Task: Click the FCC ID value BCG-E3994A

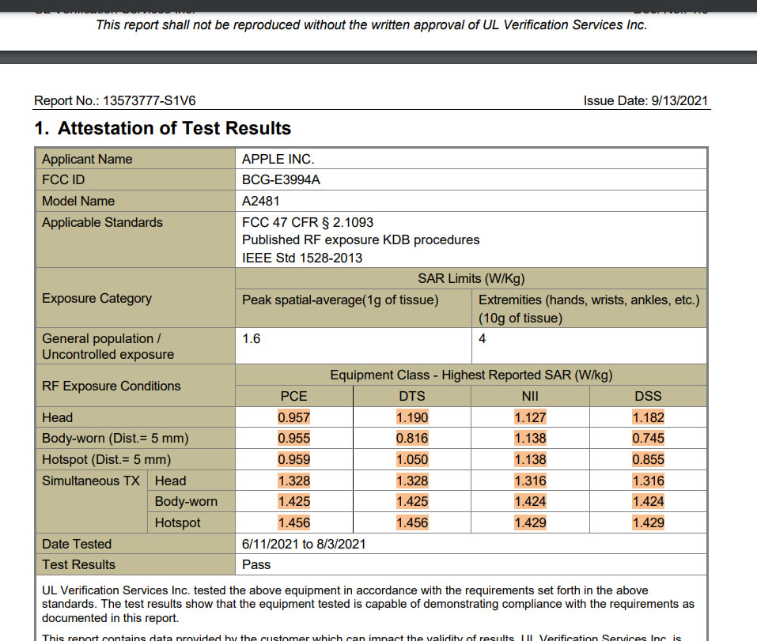Action: 281,179
